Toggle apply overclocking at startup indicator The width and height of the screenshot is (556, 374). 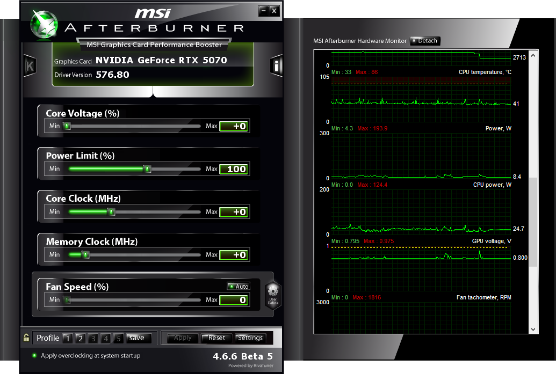coord(34,356)
